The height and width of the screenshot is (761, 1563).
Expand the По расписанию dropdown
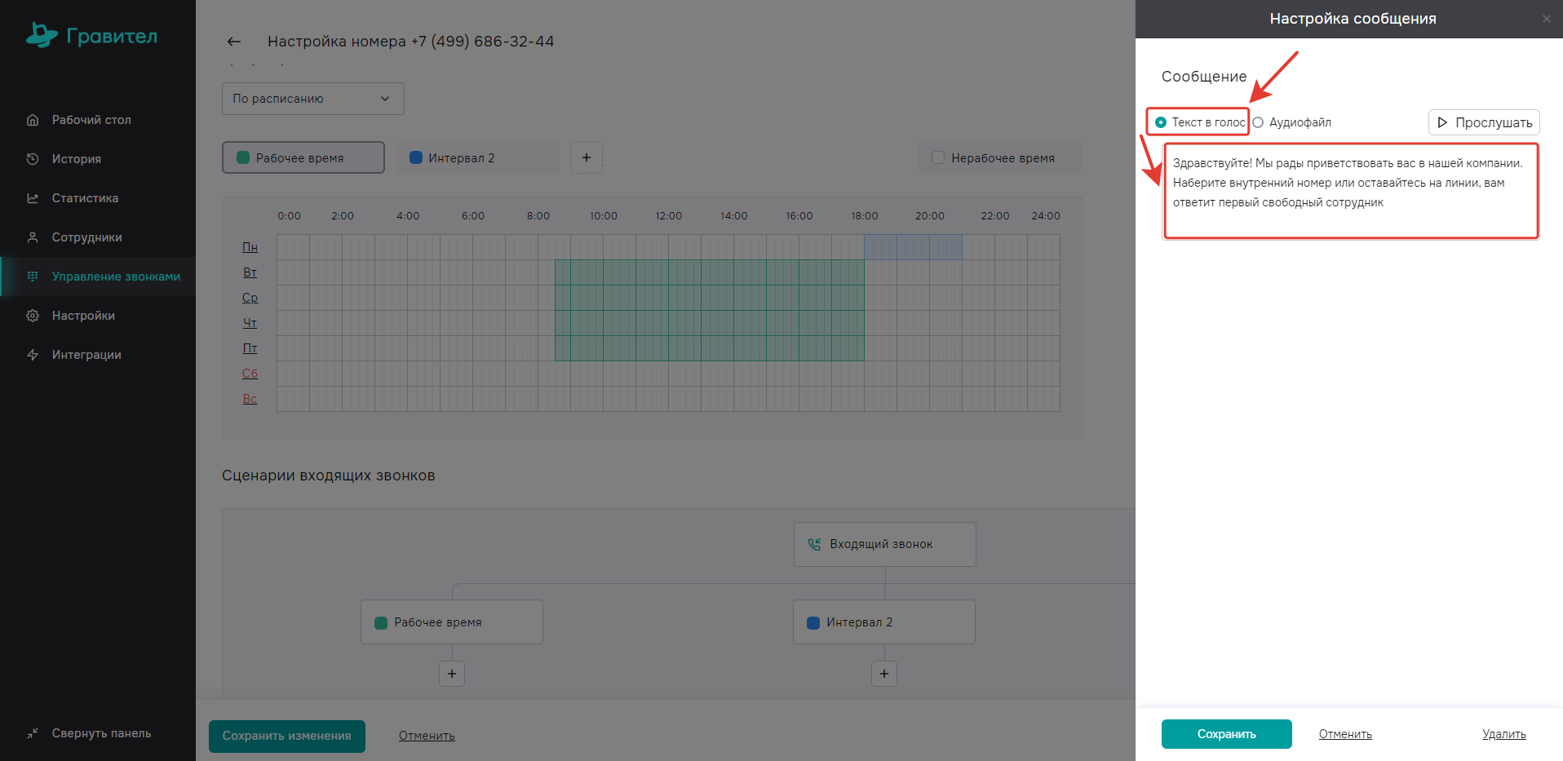(x=312, y=99)
